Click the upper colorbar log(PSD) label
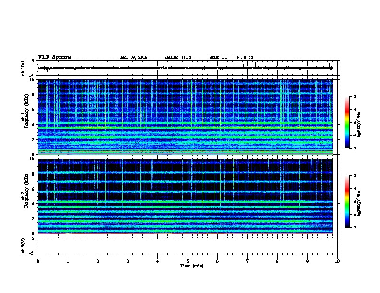The width and height of the screenshot is (380, 293). click(359, 125)
